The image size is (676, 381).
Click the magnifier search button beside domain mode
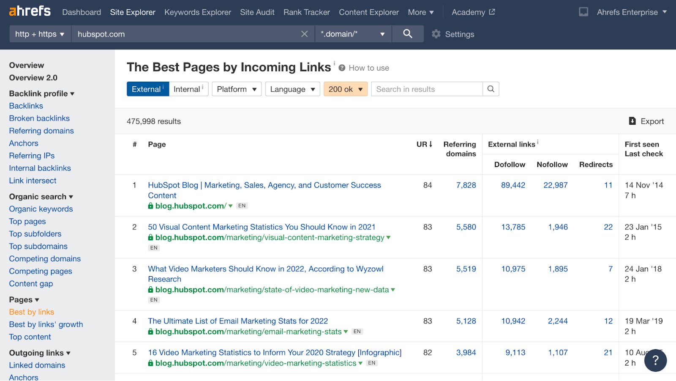407,34
